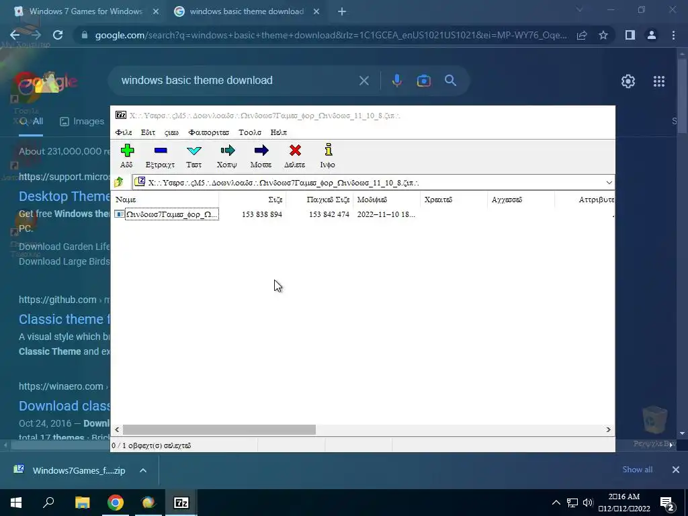Switch to the Windows 7 Games browser tab
The image size is (688, 516).
(x=85, y=11)
